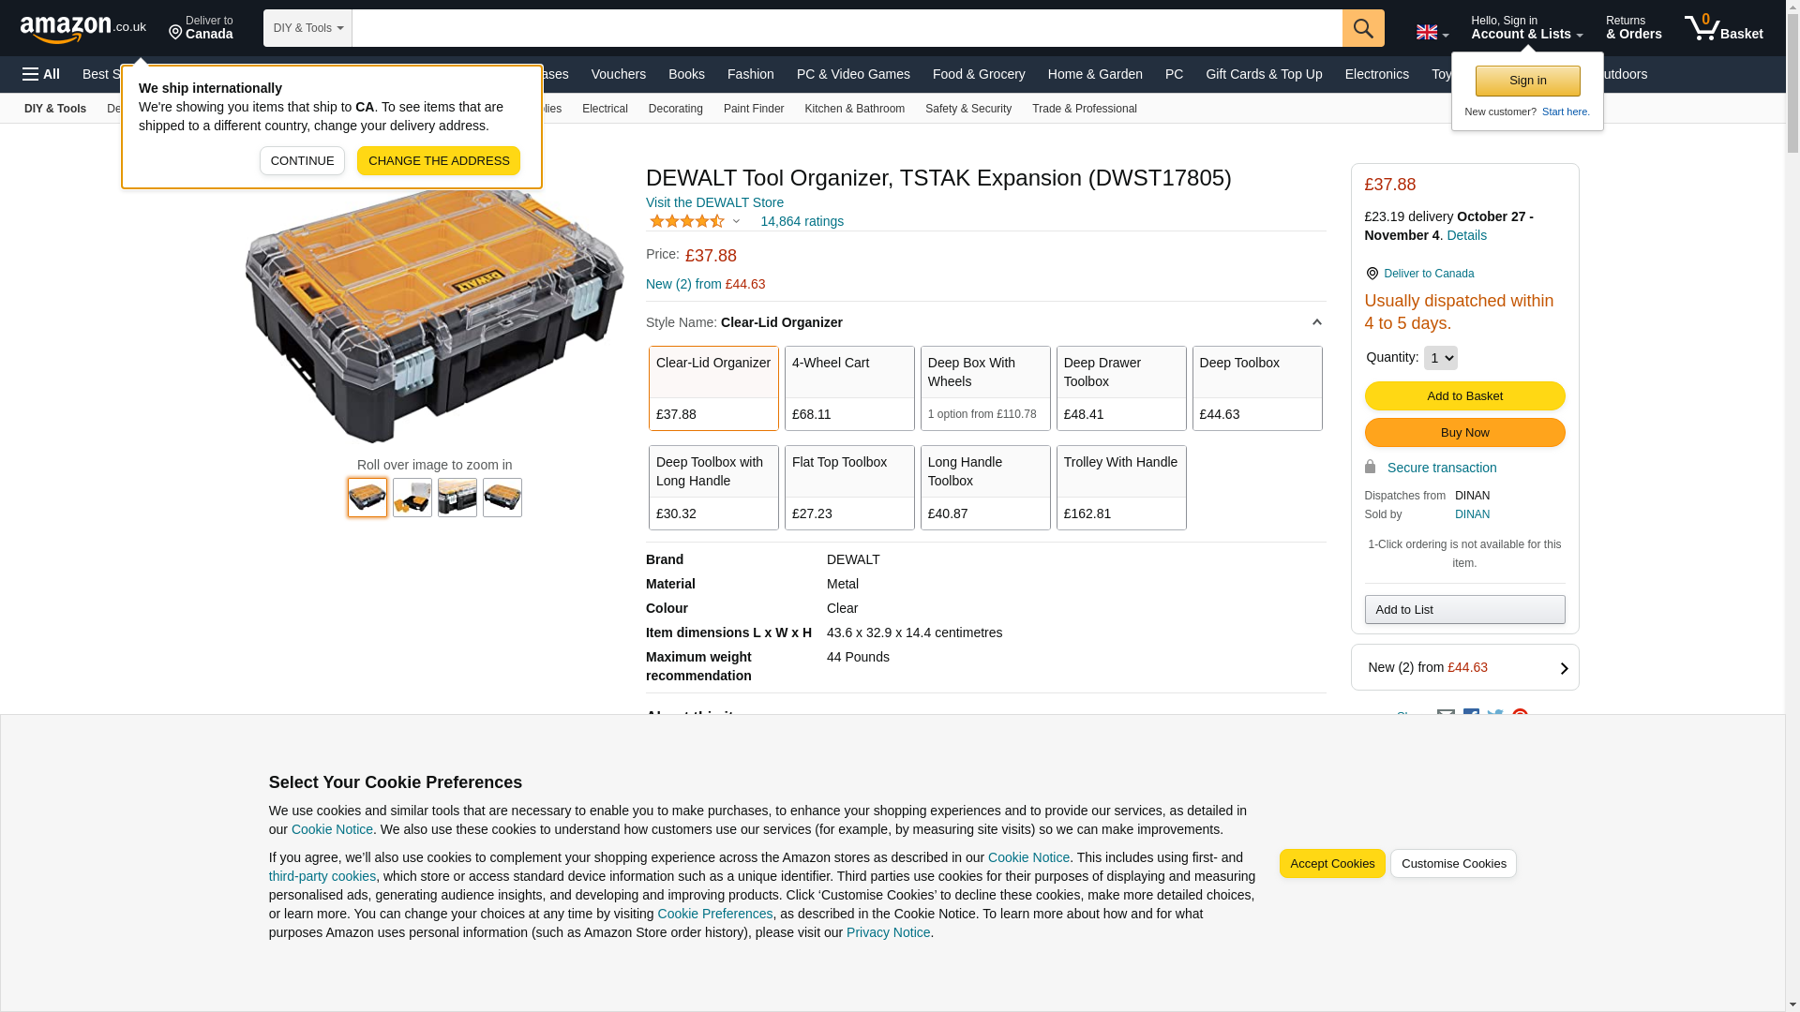Go to the Electronics navigation item
The width and height of the screenshot is (1800, 1012).
coord(1376,74)
